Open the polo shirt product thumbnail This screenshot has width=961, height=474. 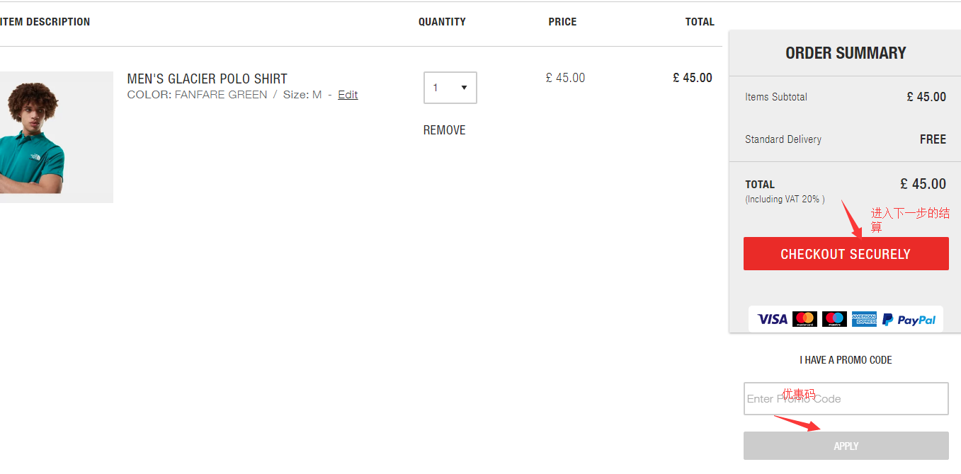55,137
